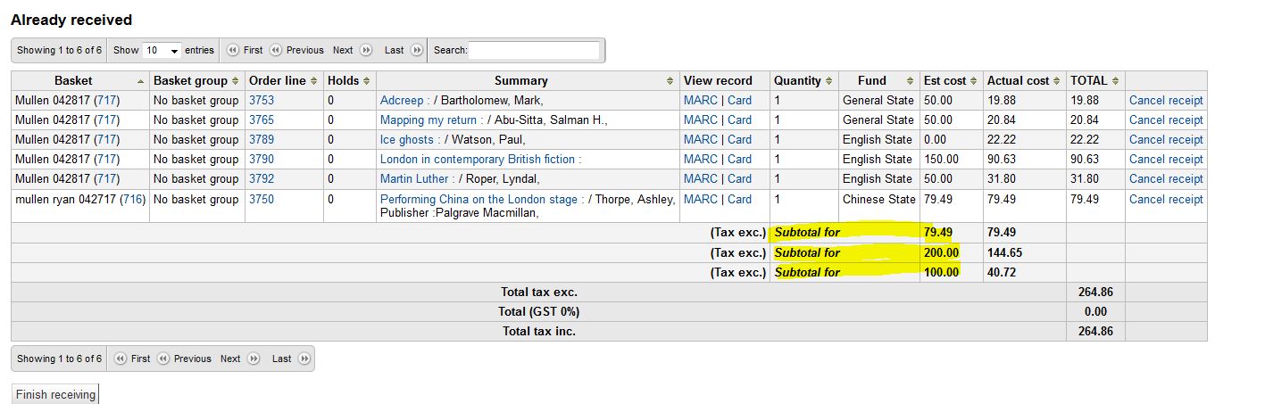
Task: Cancel receipt for the Adcreep order
Action: [1166, 101]
